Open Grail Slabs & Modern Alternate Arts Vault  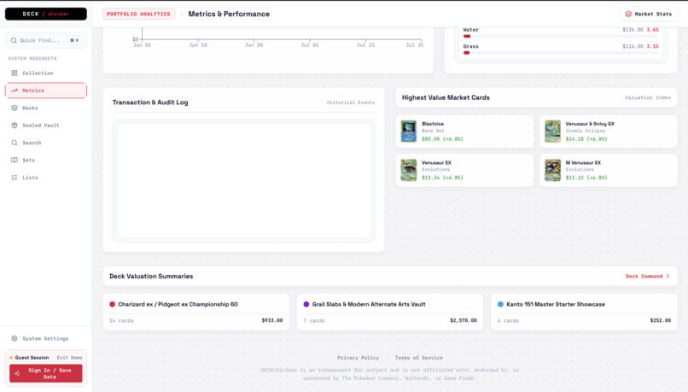(x=390, y=312)
